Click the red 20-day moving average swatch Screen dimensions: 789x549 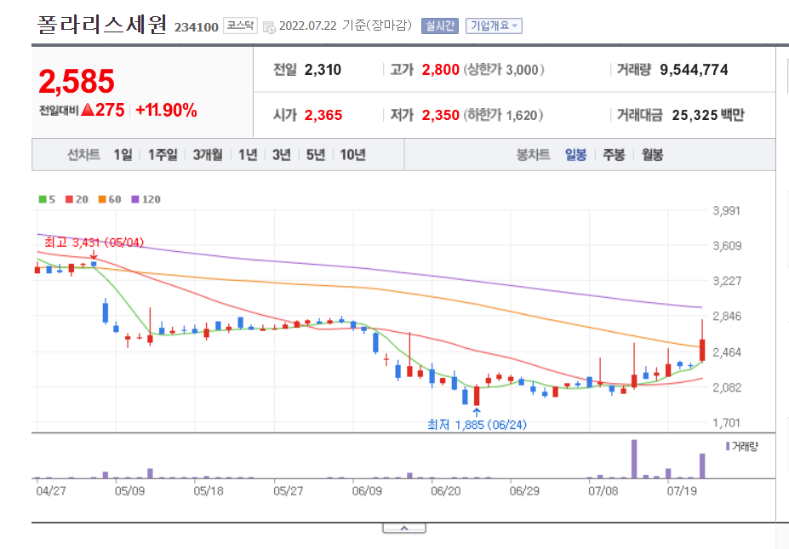point(70,199)
